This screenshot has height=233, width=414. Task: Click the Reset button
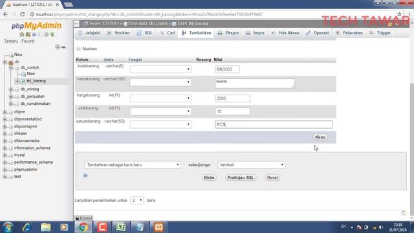tap(272, 177)
